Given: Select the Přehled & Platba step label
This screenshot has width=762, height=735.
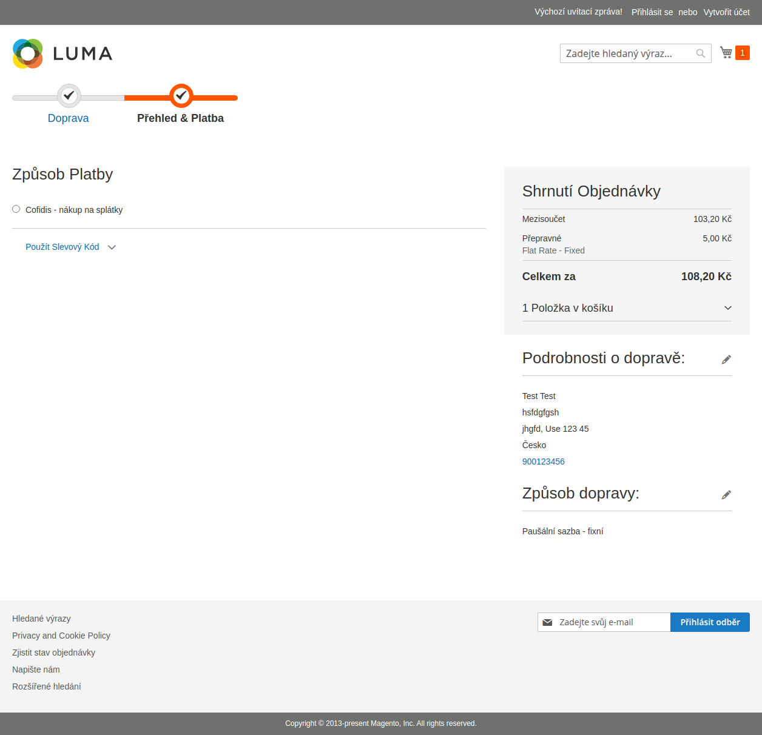Looking at the screenshot, I should tap(180, 118).
